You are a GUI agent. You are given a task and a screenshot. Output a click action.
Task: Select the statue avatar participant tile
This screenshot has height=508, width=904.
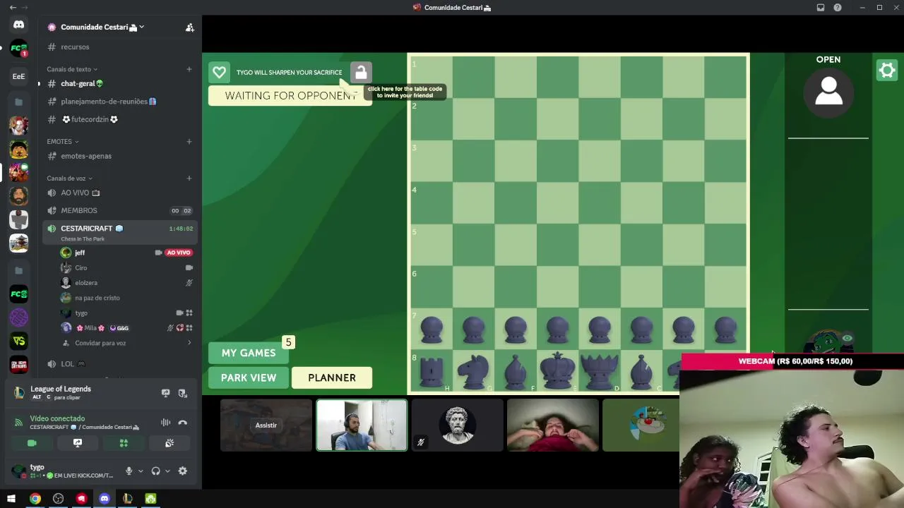(x=457, y=425)
